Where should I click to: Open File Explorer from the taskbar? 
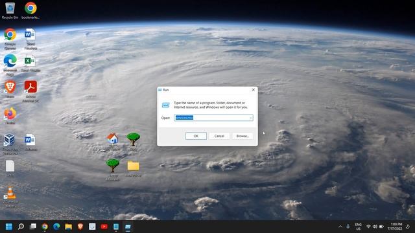(69, 227)
